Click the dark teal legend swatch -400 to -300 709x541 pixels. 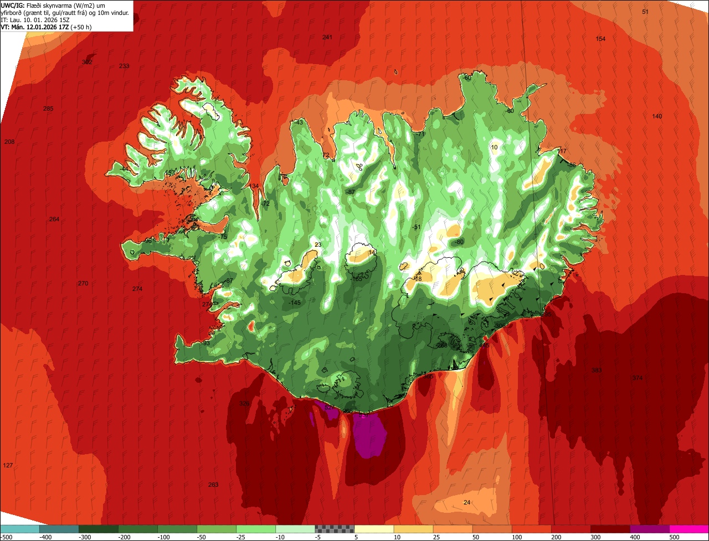pos(59,529)
